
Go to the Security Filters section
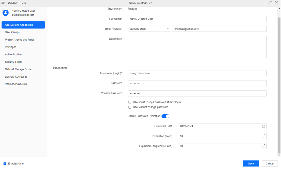(x=13, y=62)
